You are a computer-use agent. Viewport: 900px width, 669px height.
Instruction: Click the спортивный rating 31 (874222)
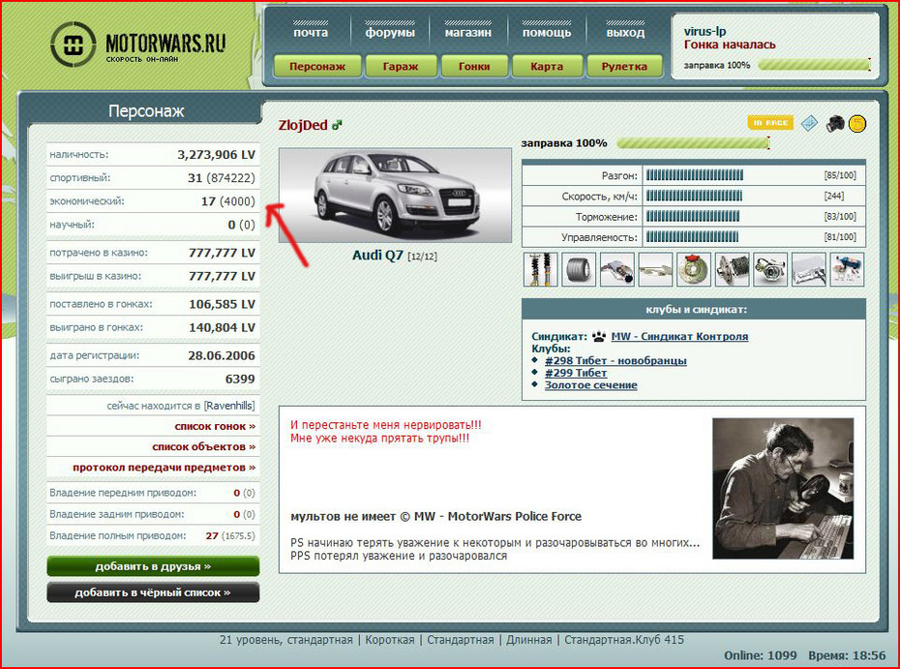tap(221, 178)
